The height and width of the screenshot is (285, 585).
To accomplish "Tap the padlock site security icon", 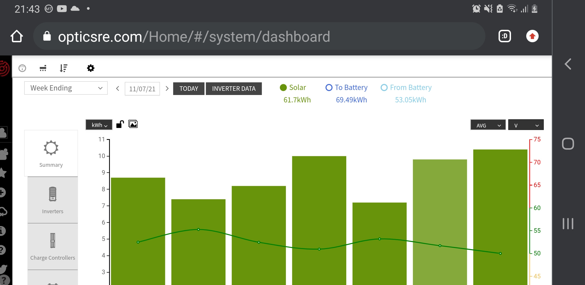I will click(47, 36).
